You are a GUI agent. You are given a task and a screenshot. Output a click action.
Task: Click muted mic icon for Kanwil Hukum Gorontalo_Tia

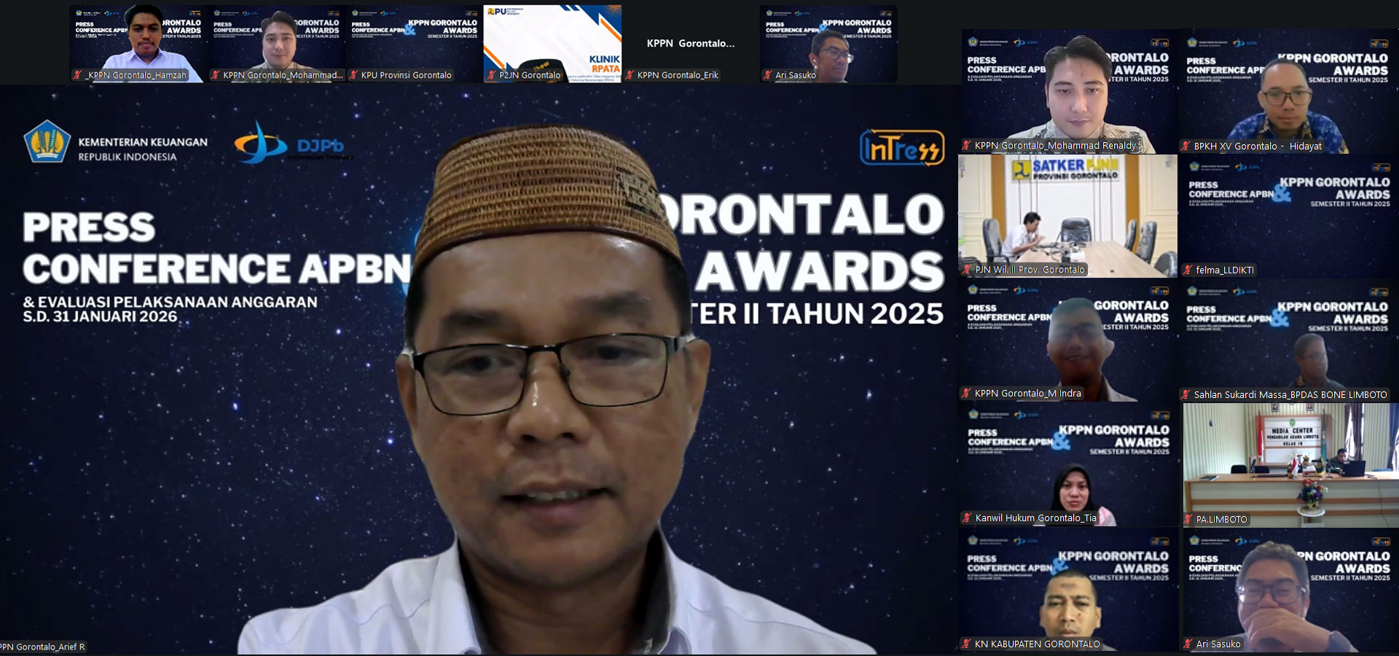[968, 518]
